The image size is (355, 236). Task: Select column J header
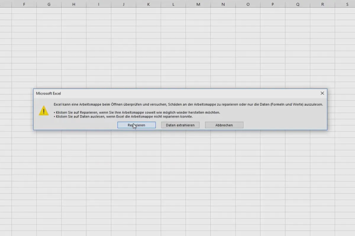(x=123, y=4)
